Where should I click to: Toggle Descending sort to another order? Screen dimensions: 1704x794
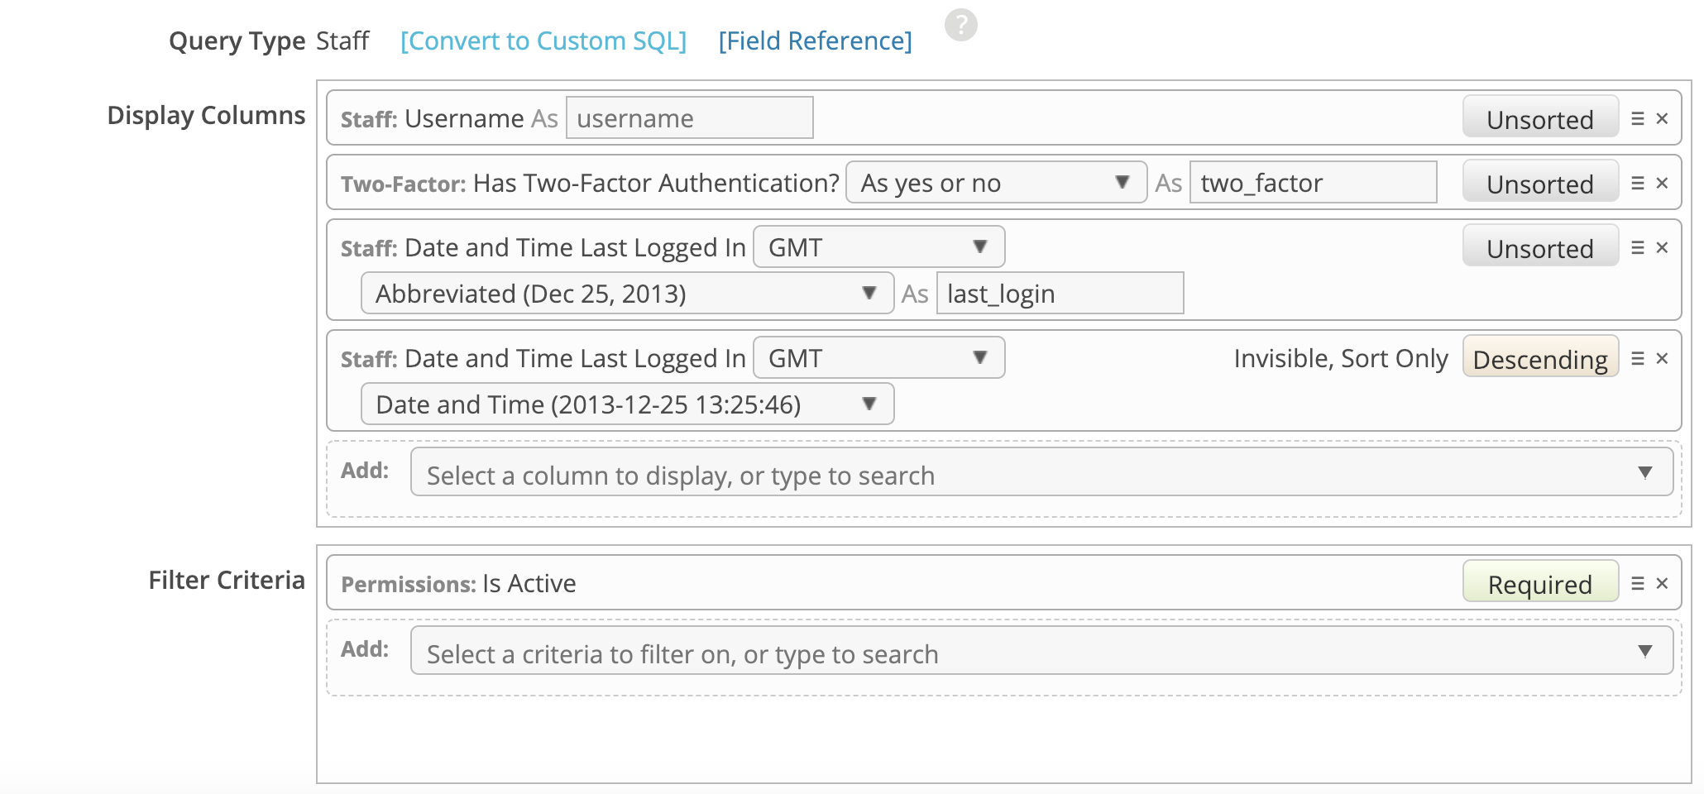coord(1539,358)
